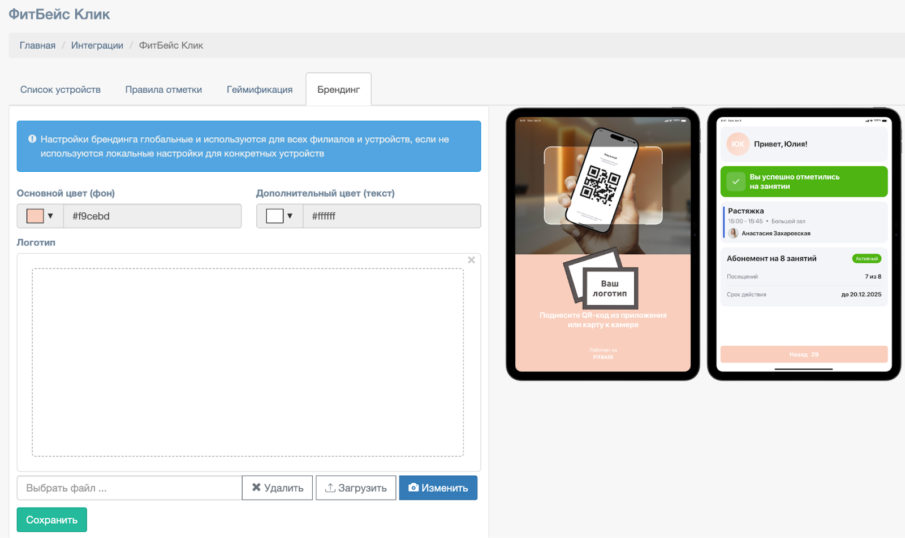Click the до 20.12.2025 expiry value
Image resolution: width=905 pixels, height=538 pixels.
(x=861, y=294)
